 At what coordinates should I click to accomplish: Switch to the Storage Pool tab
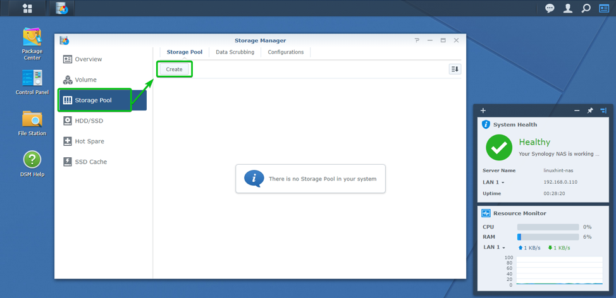pyautogui.click(x=185, y=52)
